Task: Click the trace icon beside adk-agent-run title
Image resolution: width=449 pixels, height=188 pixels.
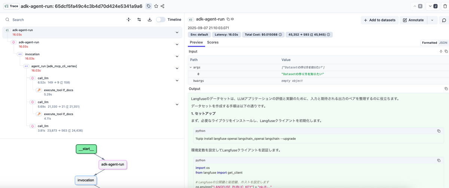Action: (191, 19)
